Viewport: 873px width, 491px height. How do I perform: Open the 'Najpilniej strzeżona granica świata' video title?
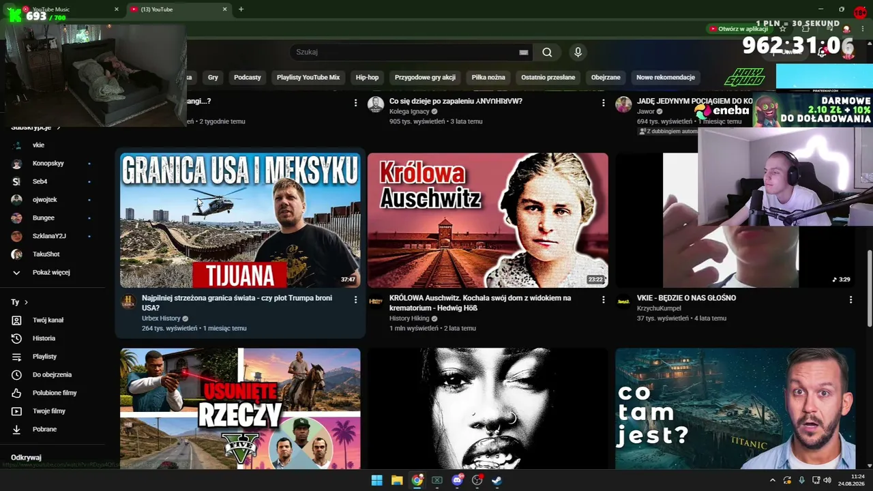(237, 303)
